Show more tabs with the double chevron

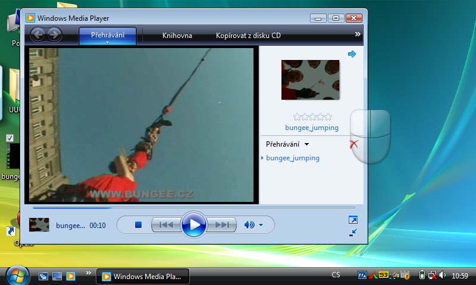click(x=358, y=34)
